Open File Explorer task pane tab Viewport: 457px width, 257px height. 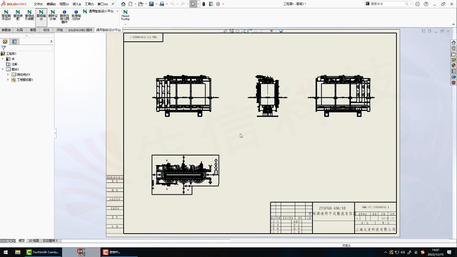pos(453,54)
